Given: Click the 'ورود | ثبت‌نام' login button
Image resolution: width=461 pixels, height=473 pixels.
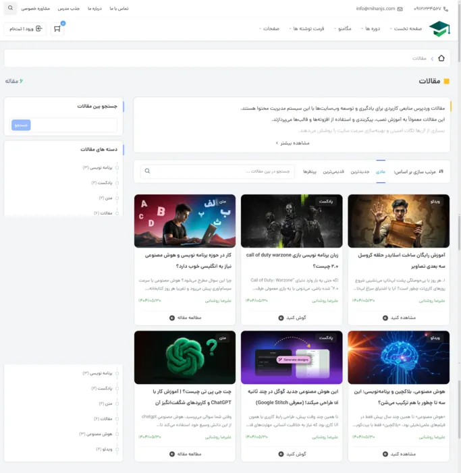Looking at the screenshot, I should (26, 29).
